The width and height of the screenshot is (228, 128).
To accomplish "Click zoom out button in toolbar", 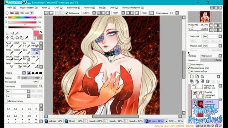I will pyautogui.click(x=99, y=13).
